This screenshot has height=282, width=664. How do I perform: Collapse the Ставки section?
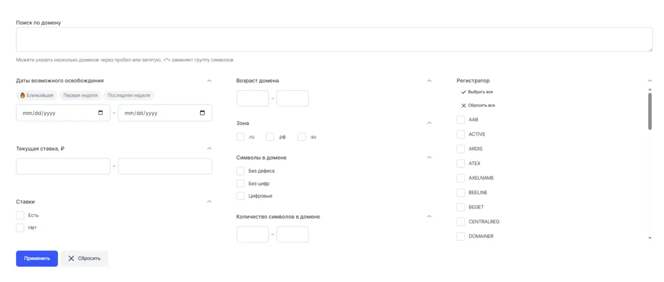[x=209, y=202]
